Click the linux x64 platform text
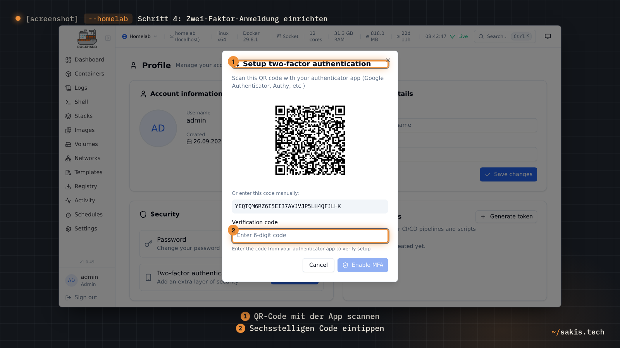The image size is (620, 348). [223, 36]
